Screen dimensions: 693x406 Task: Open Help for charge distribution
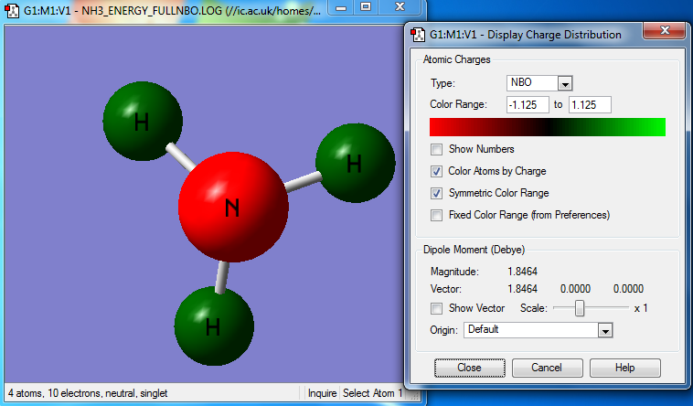(625, 368)
